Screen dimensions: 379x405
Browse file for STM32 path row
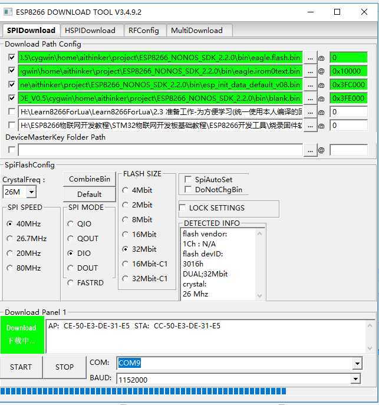[x=310, y=126]
